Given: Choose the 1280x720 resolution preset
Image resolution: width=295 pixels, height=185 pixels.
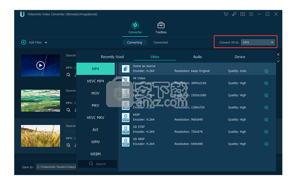Looking at the screenshot, I should (x=197, y=105).
